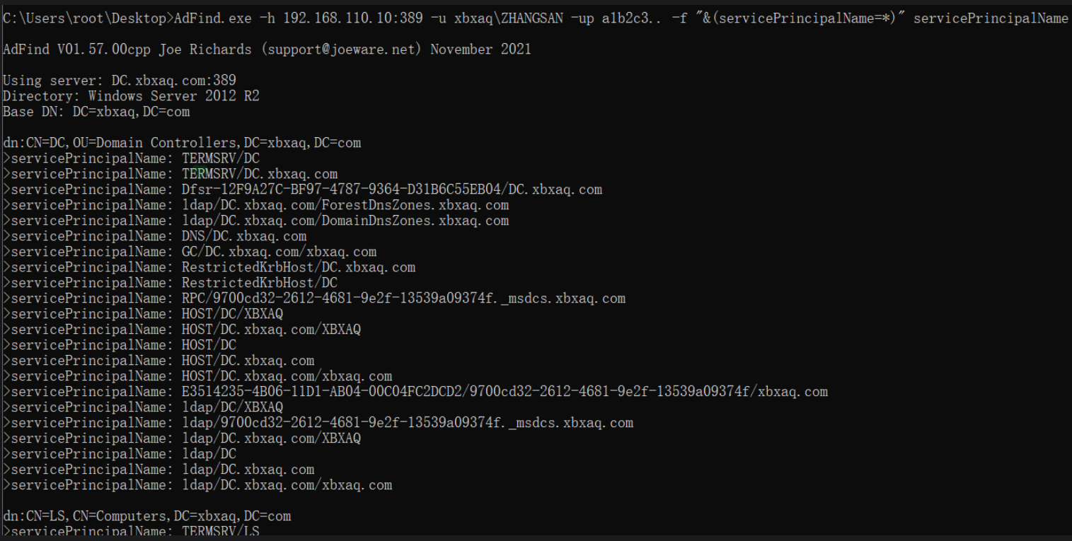Click the GC/DC.xbxaq.com/xbxaq.com line
This screenshot has width=1072, height=541.
(190, 252)
